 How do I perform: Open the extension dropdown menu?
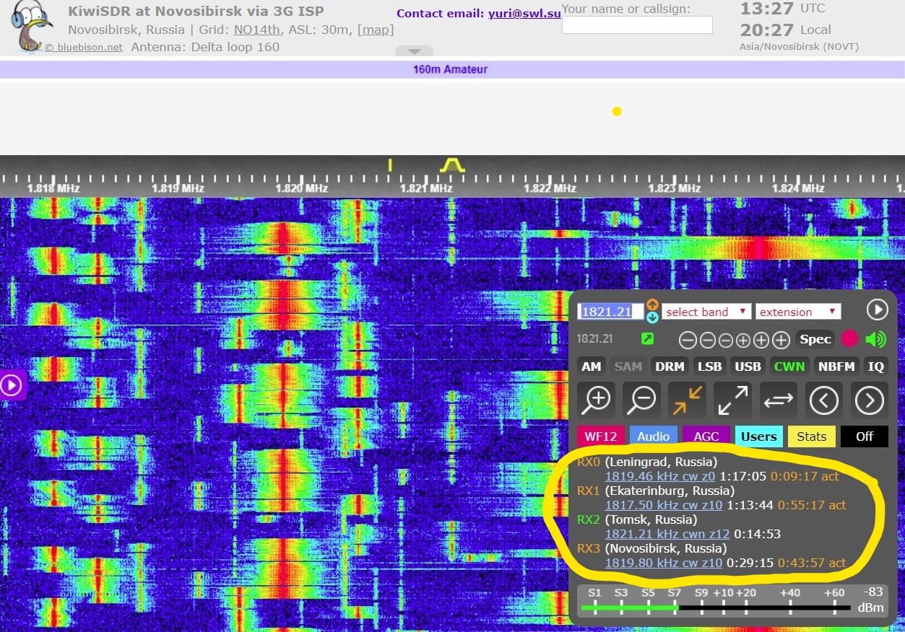pyautogui.click(x=798, y=312)
